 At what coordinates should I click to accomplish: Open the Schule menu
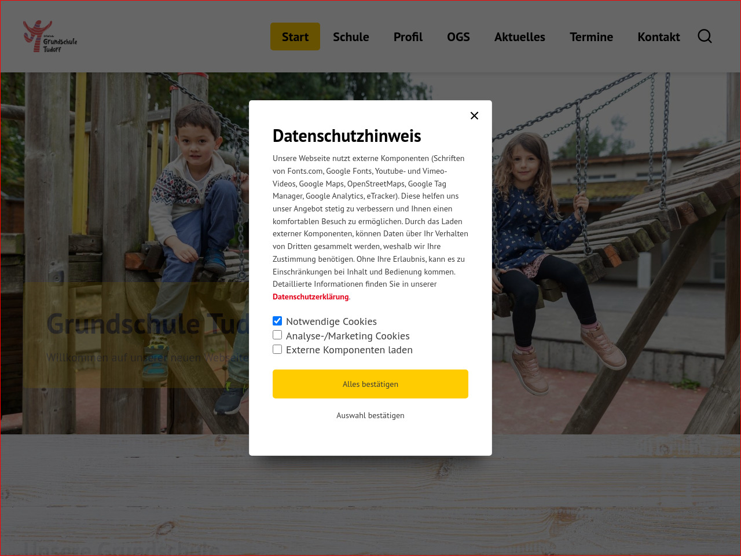(351, 36)
